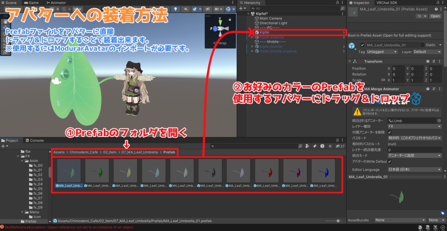447x231 pixels.
Task: Select fx_05 folder in Project tree
Action: pyautogui.click(x=38, y=189)
